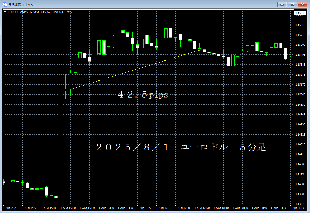
Task: Maximize the EURUSD-cd,M5 chart window
Action: click(292, 4)
